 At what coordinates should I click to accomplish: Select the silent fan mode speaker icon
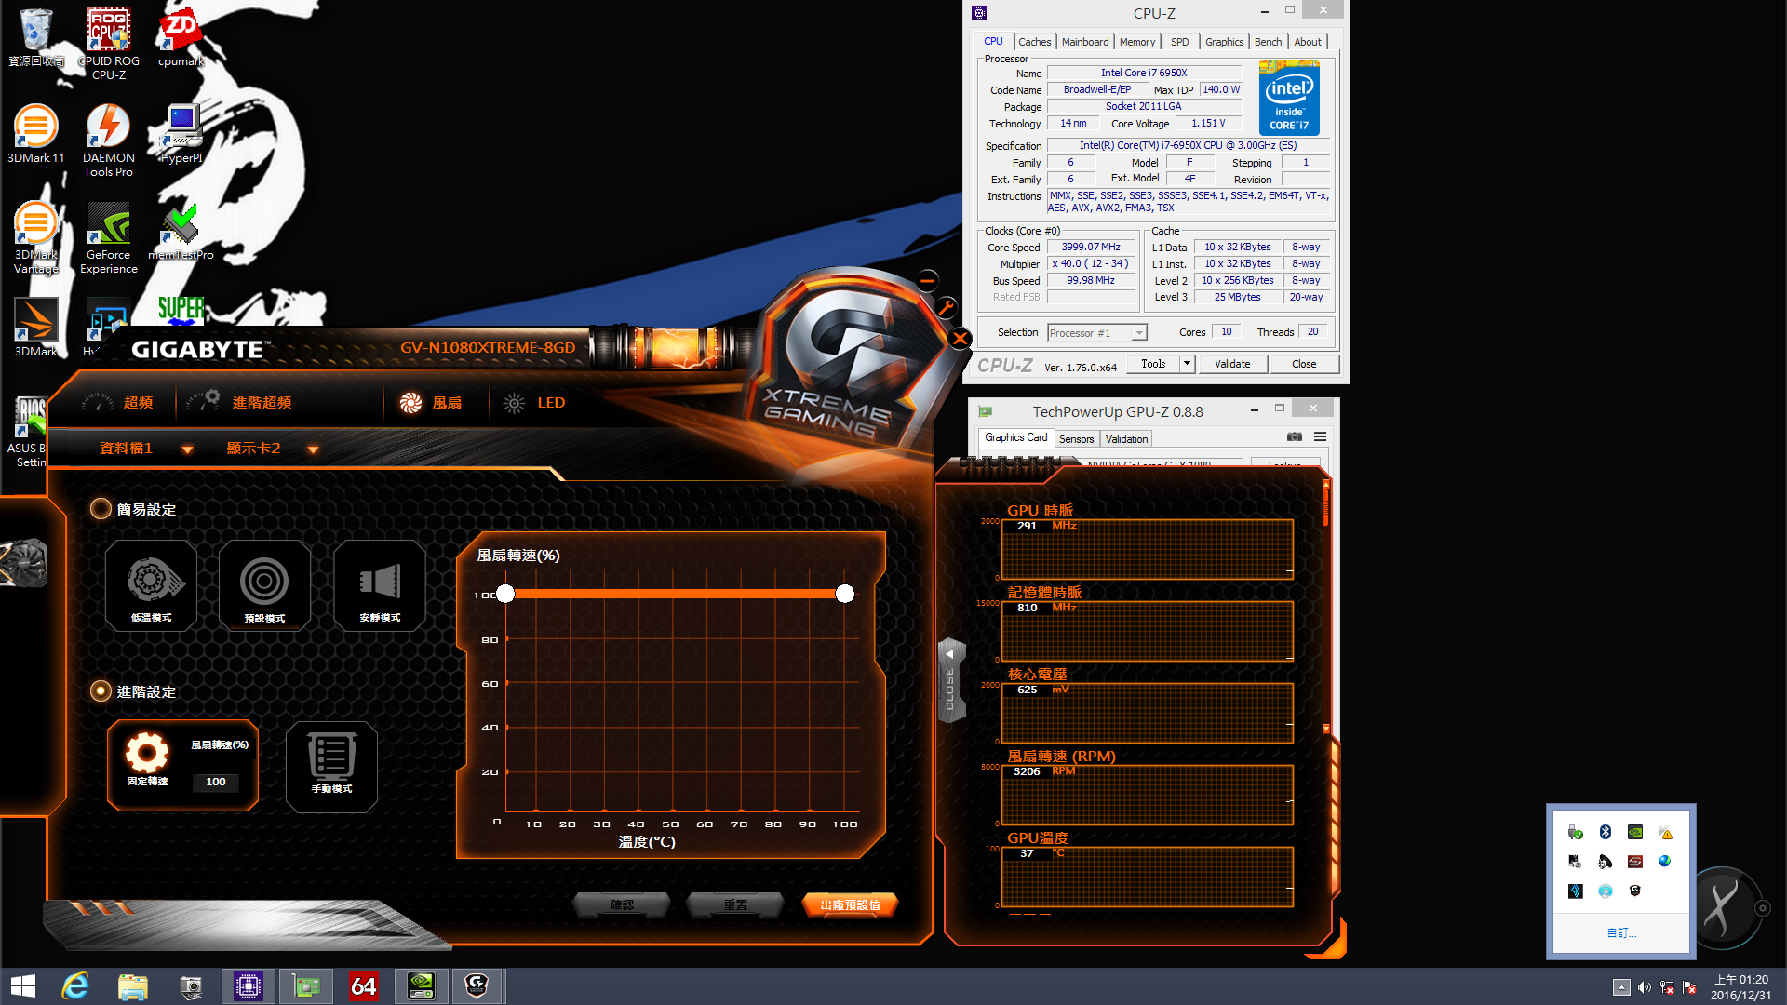[380, 586]
